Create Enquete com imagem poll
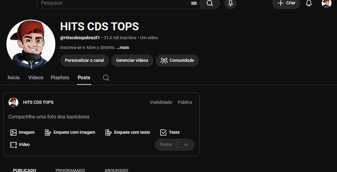337x172 pixels. click(70, 133)
